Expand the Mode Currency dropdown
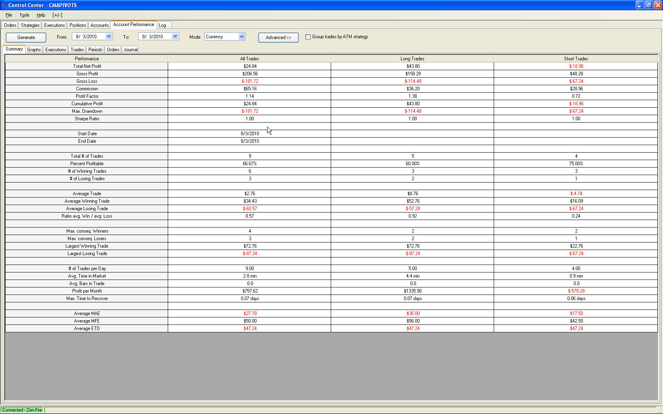 242,37
